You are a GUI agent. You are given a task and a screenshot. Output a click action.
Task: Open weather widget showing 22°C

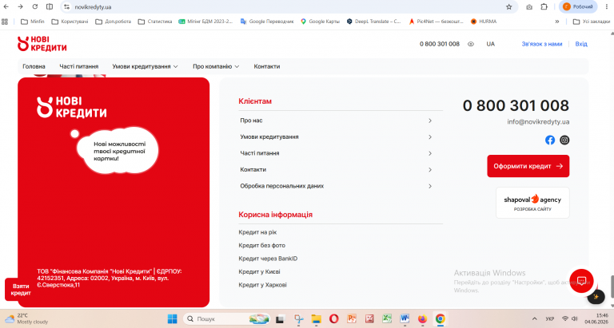coord(26,318)
